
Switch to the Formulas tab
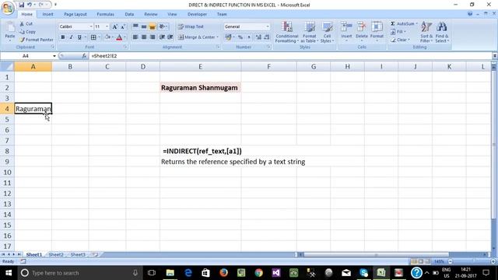click(106, 14)
